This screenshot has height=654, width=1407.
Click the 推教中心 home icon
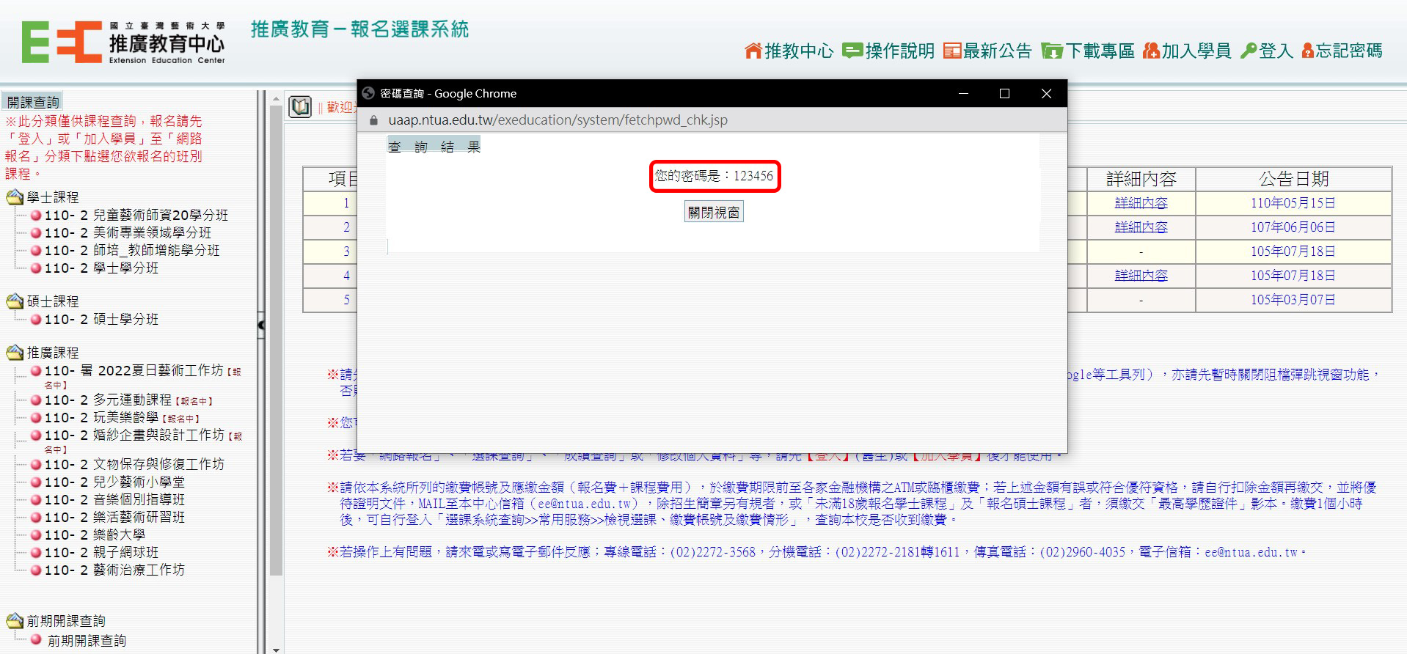(x=753, y=51)
